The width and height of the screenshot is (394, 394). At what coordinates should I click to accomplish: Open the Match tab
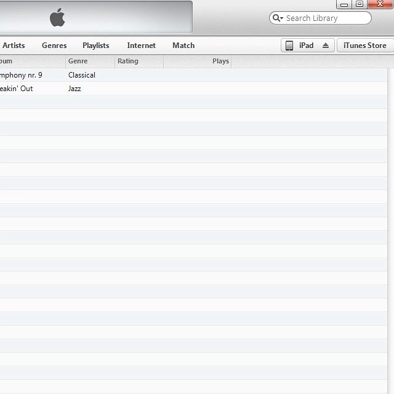pos(183,46)
